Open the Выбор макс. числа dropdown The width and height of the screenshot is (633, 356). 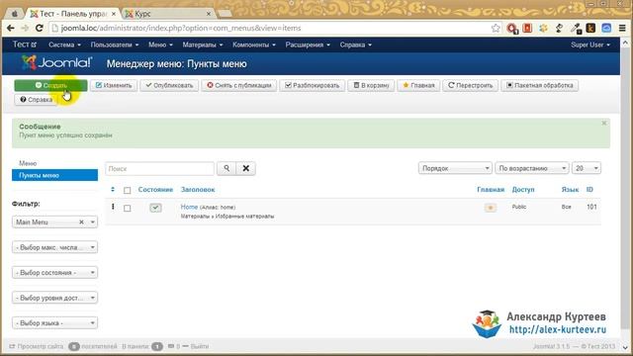(x=55, y=247)
